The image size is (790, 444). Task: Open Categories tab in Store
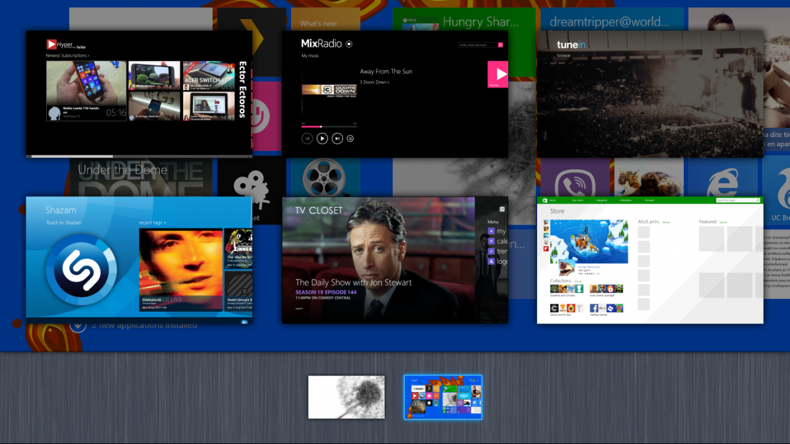coord(601,200)
